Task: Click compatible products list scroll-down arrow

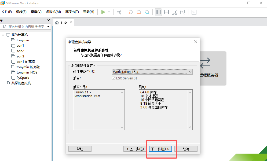Action: click(x=122, y=127)
